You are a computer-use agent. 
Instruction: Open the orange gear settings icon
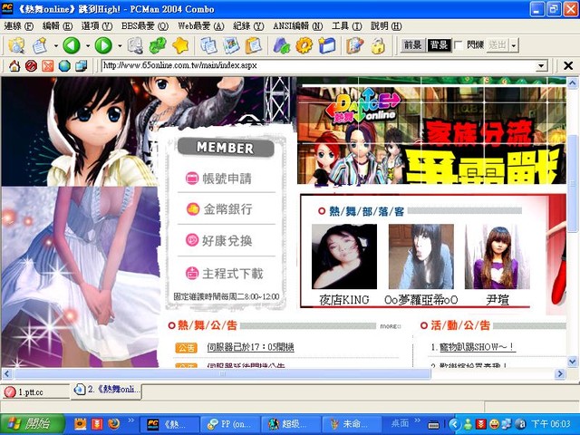tap(304, 46)
